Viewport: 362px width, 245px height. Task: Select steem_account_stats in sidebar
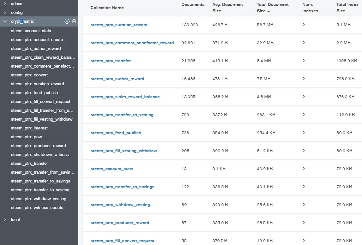31,31
